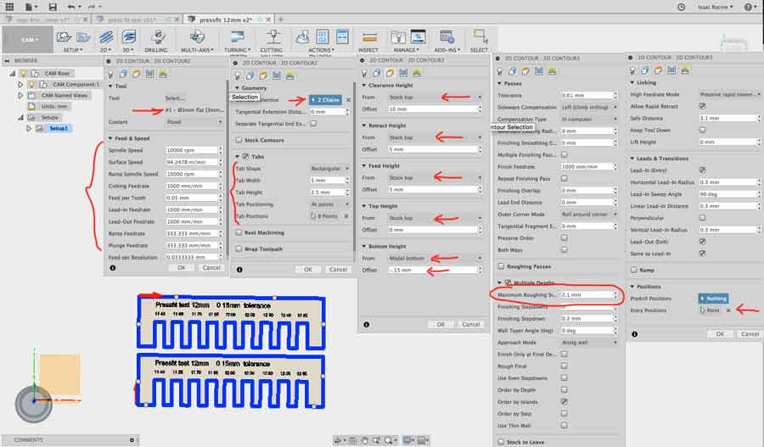
Task: Click the Save icon in title bar
Action: (x=53, y=7)
